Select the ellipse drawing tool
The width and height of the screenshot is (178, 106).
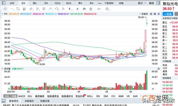57,9
